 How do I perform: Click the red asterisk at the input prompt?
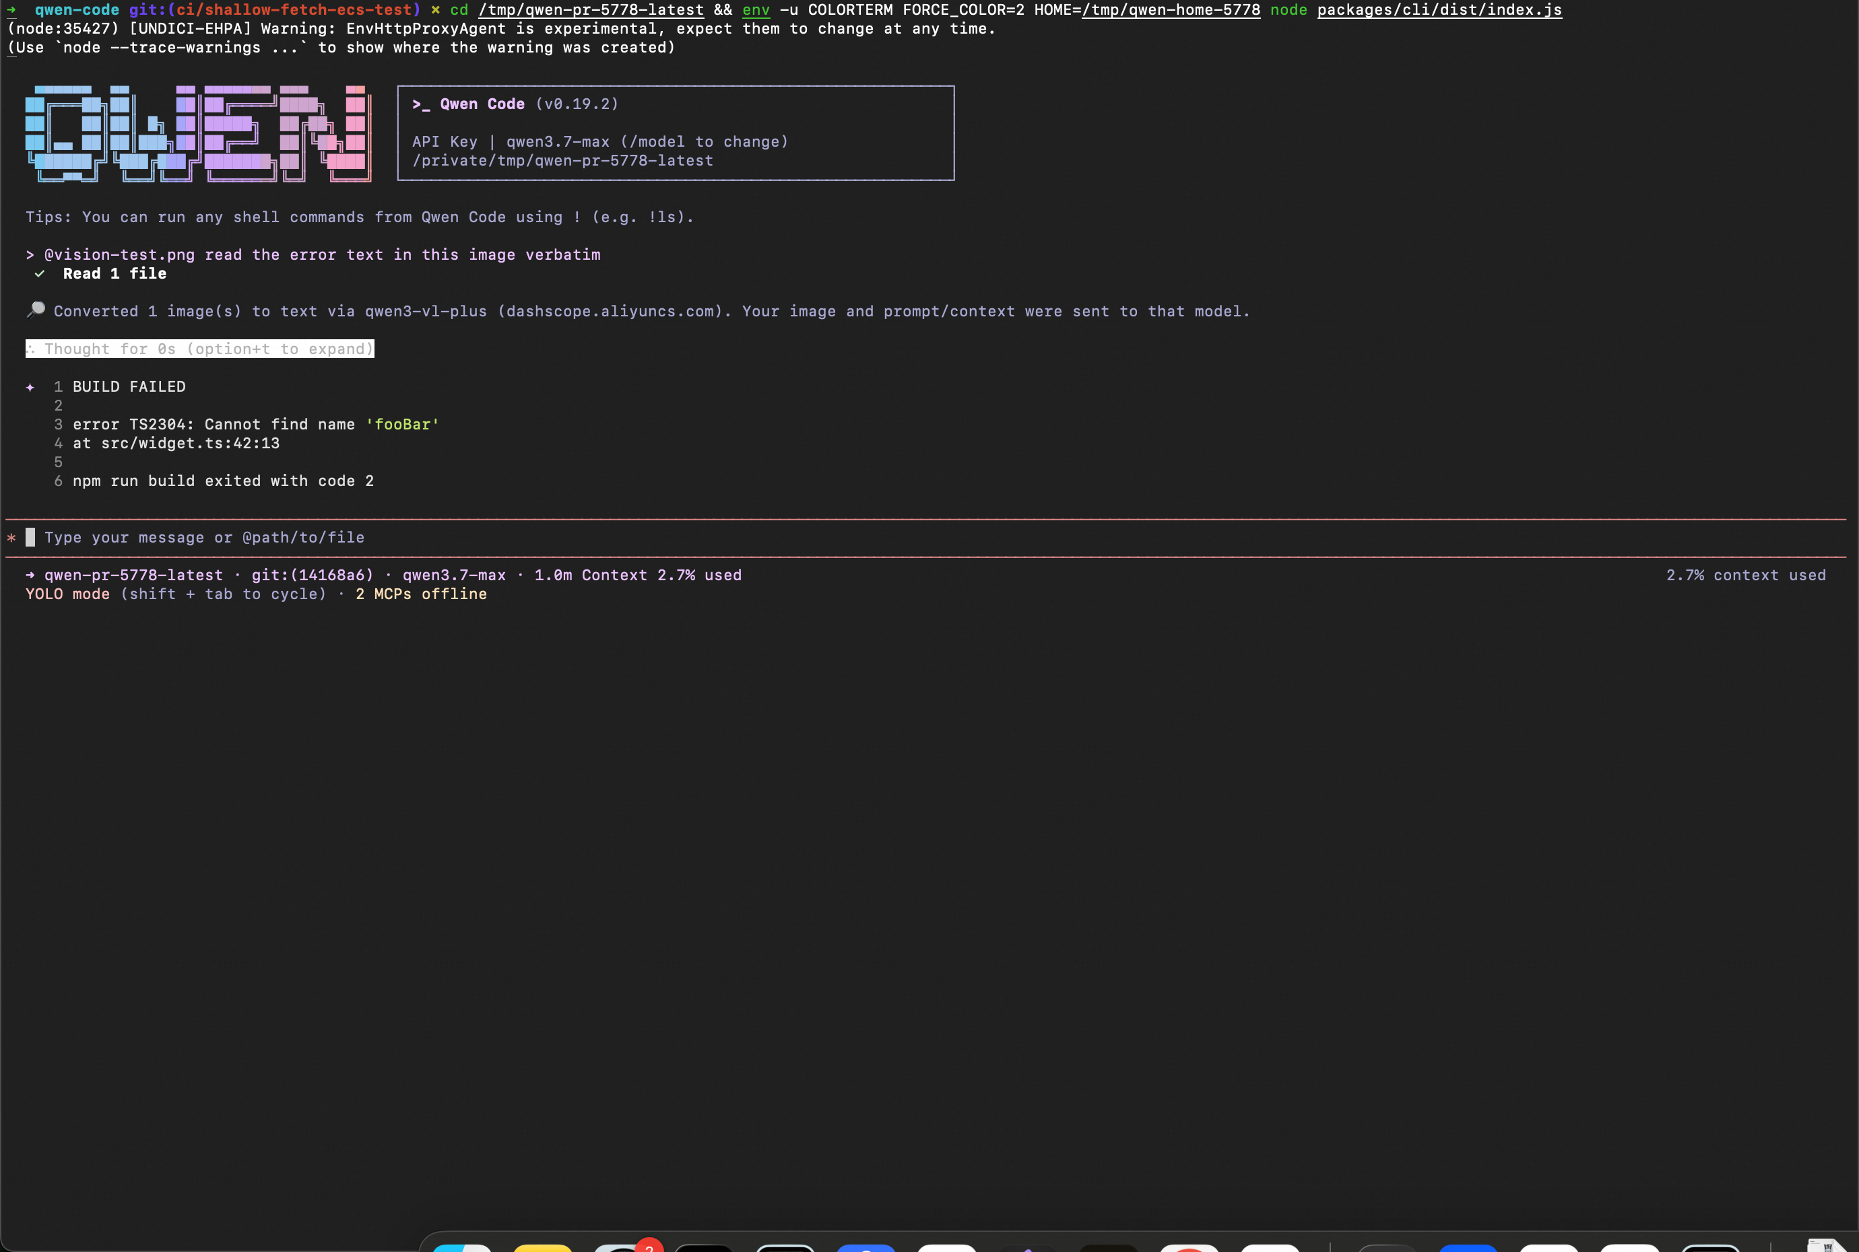[x=11, y=538]
